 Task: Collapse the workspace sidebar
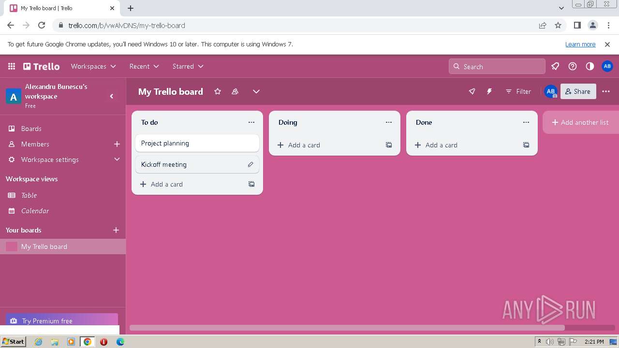coord(112,96)
